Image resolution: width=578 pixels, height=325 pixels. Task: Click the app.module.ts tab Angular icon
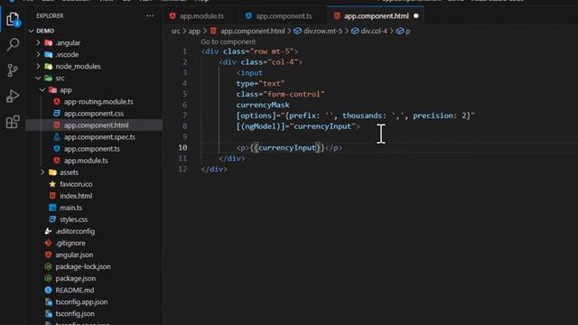pyautogui.click(x=172, y=16)
